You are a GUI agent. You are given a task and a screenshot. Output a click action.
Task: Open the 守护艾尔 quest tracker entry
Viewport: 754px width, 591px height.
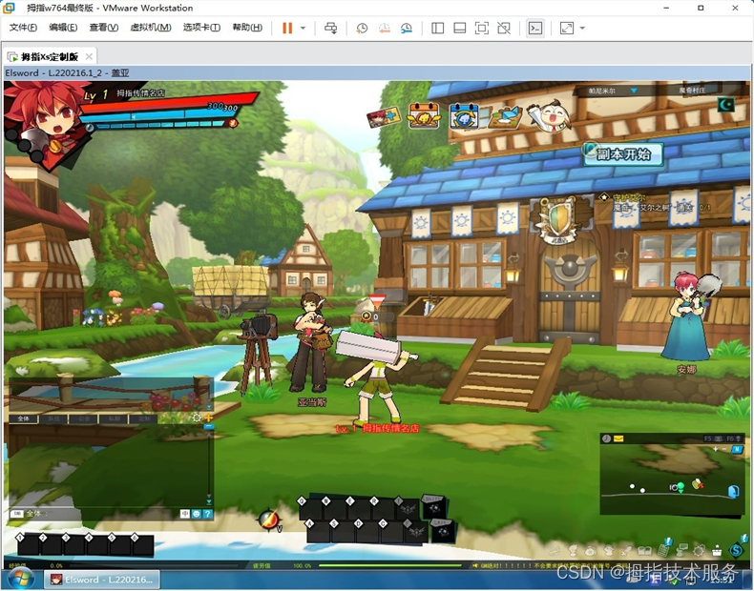pos(630,197)
